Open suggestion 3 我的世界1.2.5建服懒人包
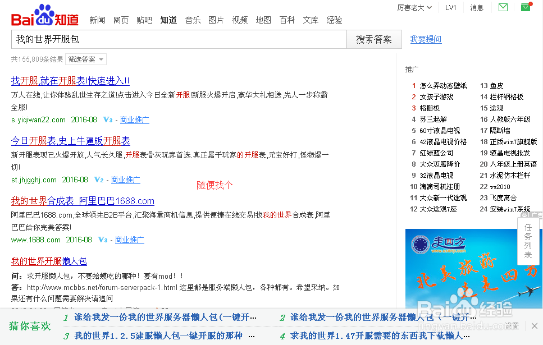The width and height of the screenshot is (543, 345). 165,335
